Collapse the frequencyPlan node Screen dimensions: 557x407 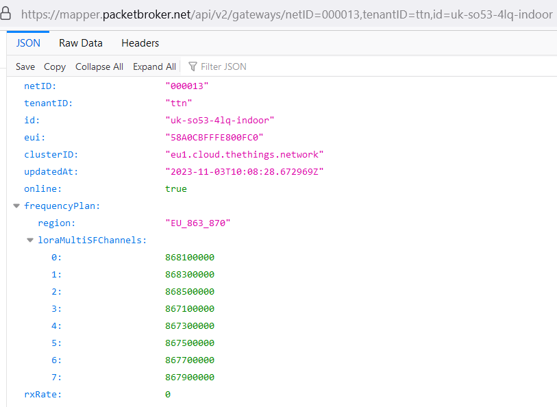[x=16, y=206]
